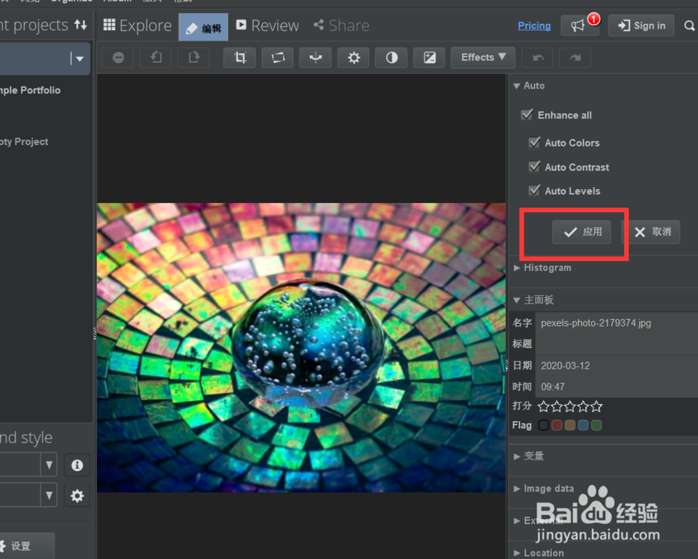Select the Empty Project item in sidebar
This screenshot has height=559, width=698.
(x=24, y=142)
